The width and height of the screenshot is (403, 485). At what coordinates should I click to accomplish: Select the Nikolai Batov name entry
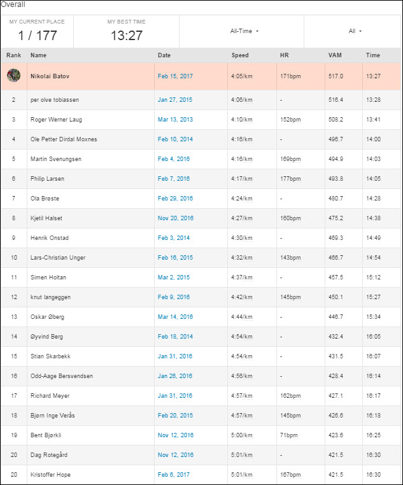50,76
